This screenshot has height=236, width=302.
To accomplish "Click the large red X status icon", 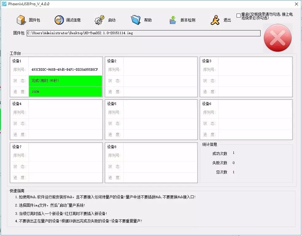I will [x=278, y=38].
